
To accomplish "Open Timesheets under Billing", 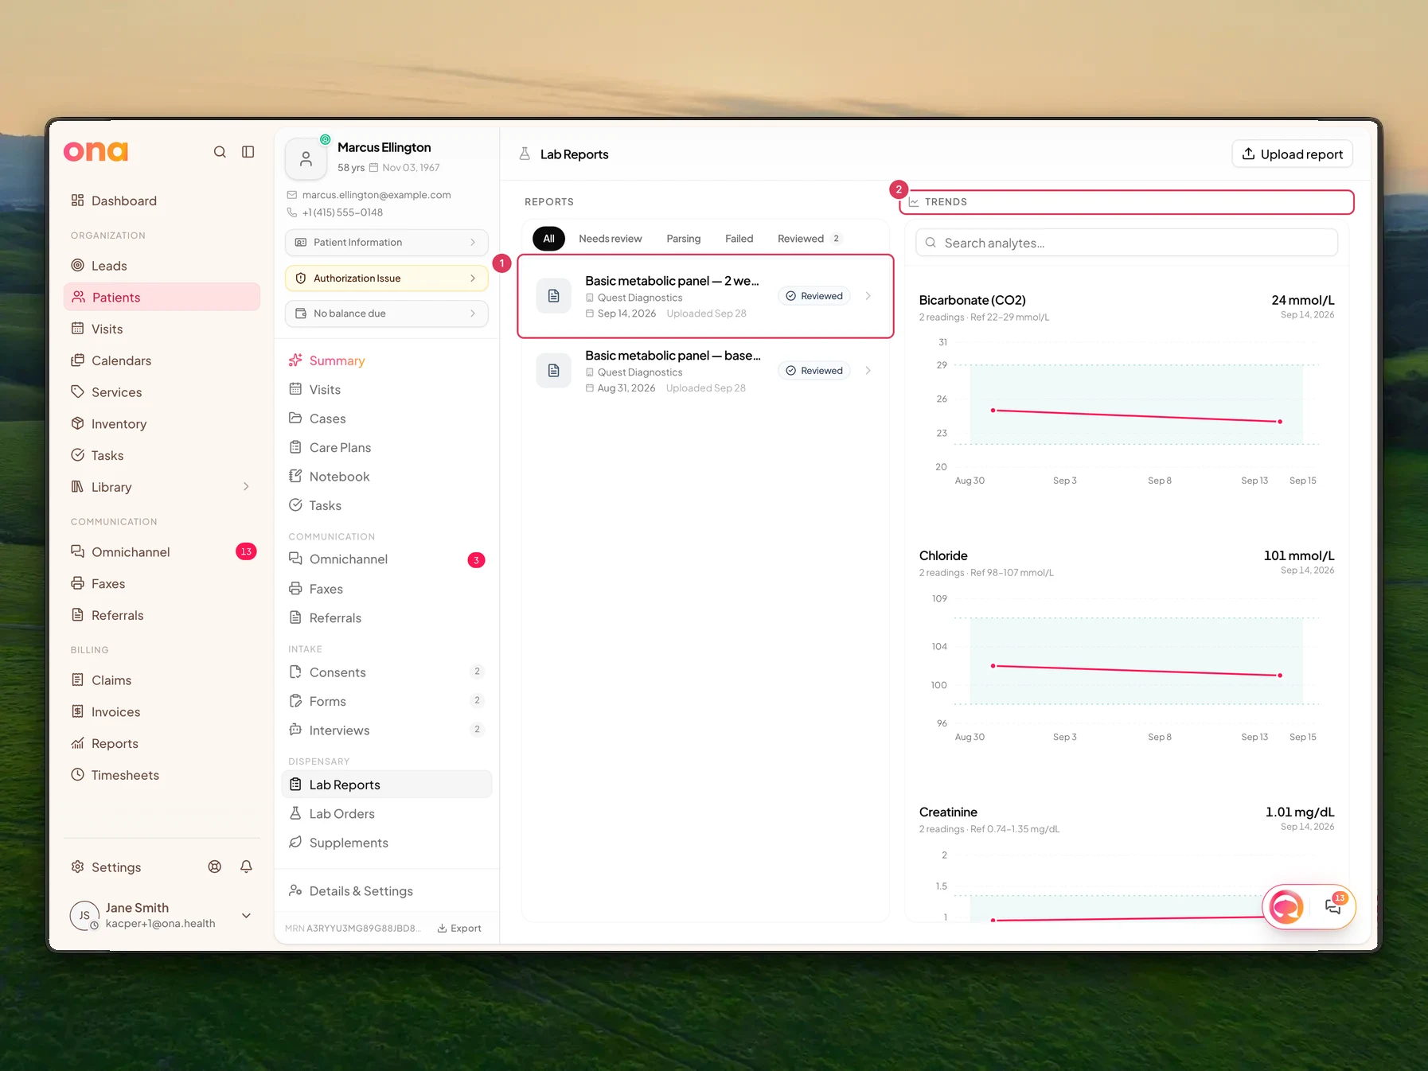I will (162, 775).
